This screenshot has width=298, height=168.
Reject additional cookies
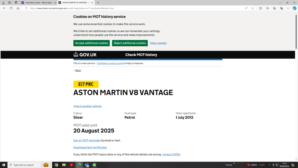click(x=130, y=43)
